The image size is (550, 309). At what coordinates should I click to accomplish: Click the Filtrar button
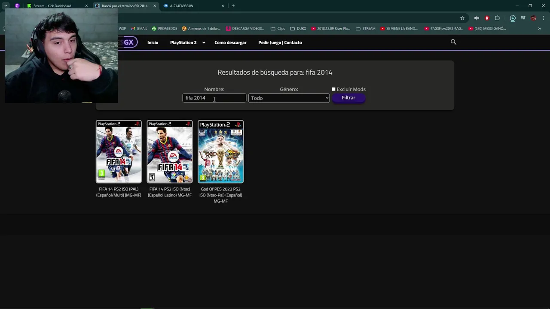tap(348, 98)
